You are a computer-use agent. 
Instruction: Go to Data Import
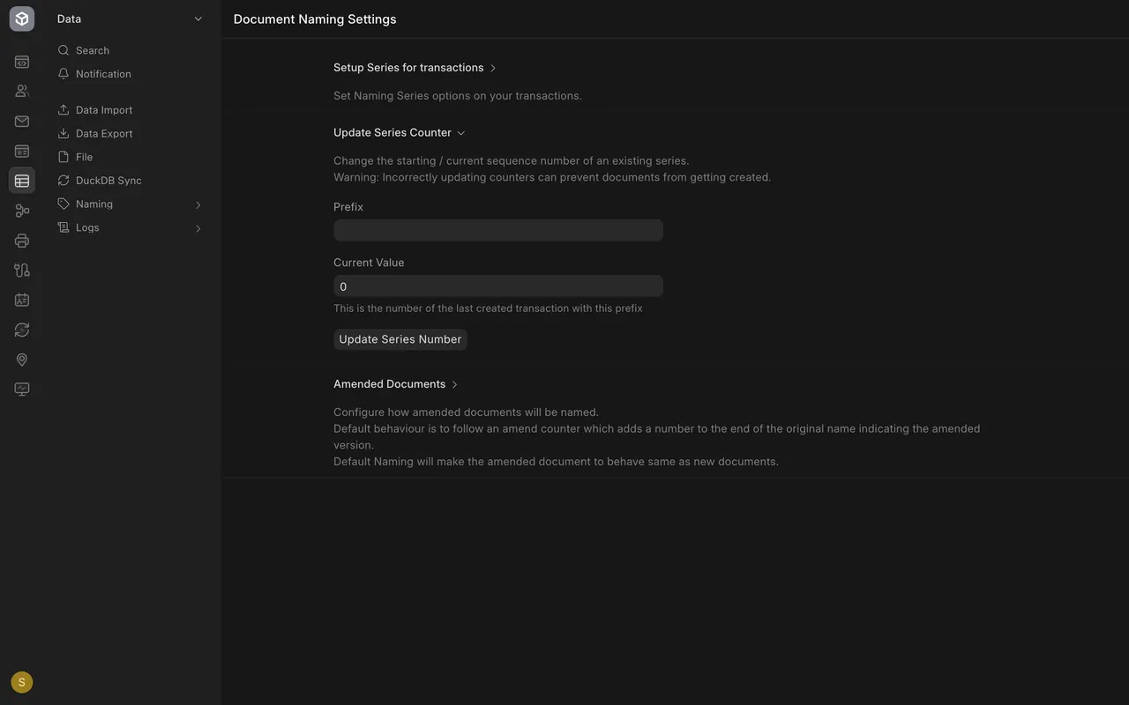pyautogui.click(x=130, y=110)
